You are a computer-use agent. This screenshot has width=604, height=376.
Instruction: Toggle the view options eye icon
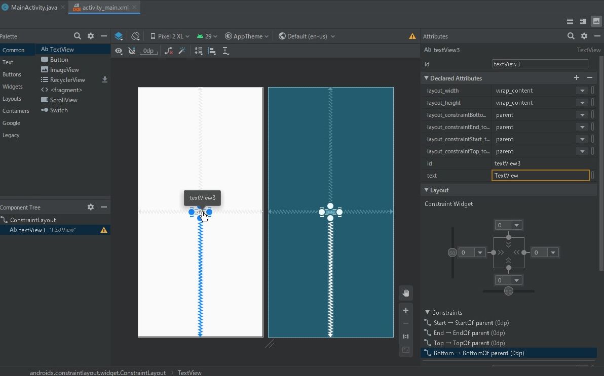(x=119, y=51)
